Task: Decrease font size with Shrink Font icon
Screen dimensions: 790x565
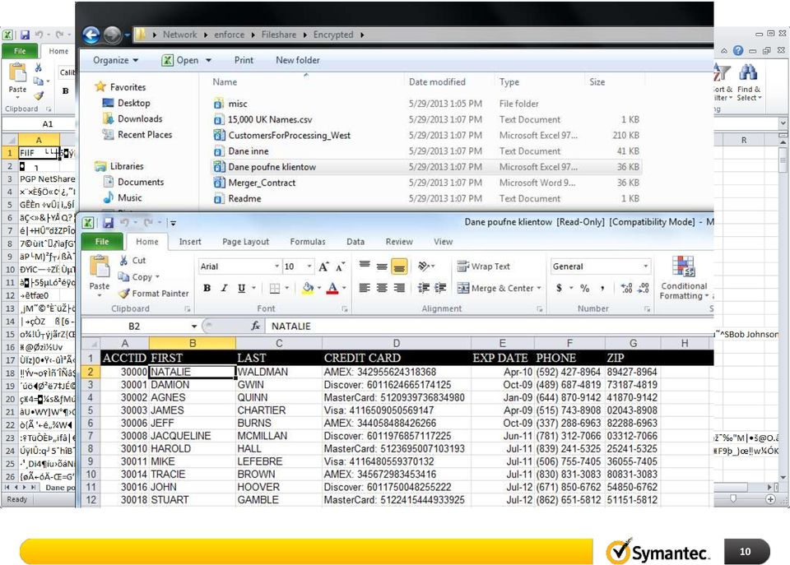Action: (341, 266)
